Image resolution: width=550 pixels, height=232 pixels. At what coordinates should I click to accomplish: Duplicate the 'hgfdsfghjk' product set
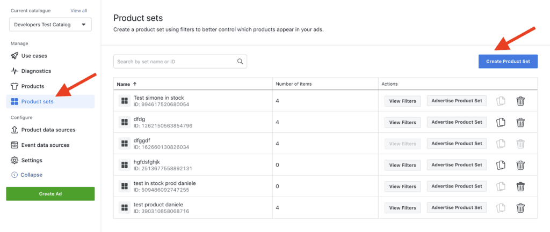tap(501, 165)
